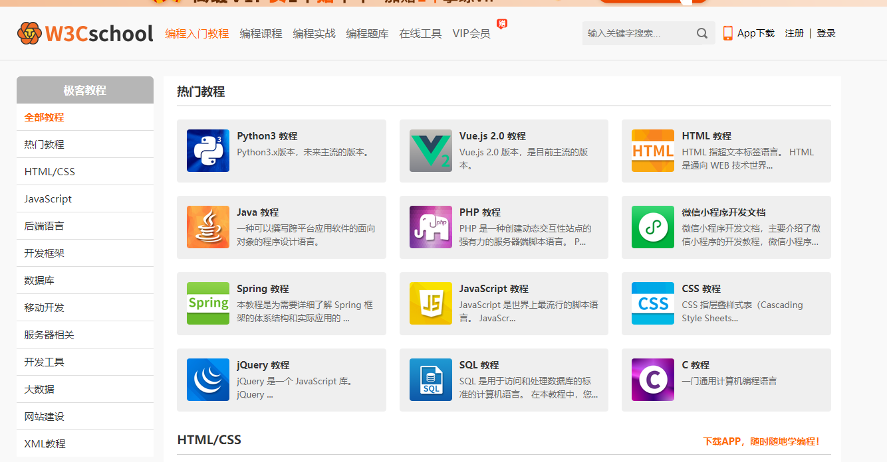Viewport: 887px width, 462px height.
Task: Open the Vue.js 2.0 教程 title link
Action: pyautogui.click(x=493, y=136)
